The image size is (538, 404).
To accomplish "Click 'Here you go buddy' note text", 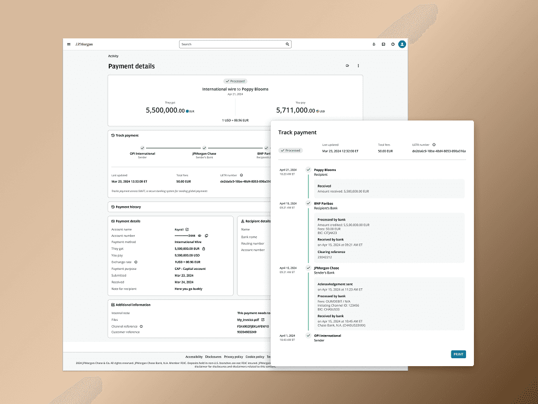I will coord(189,289).
